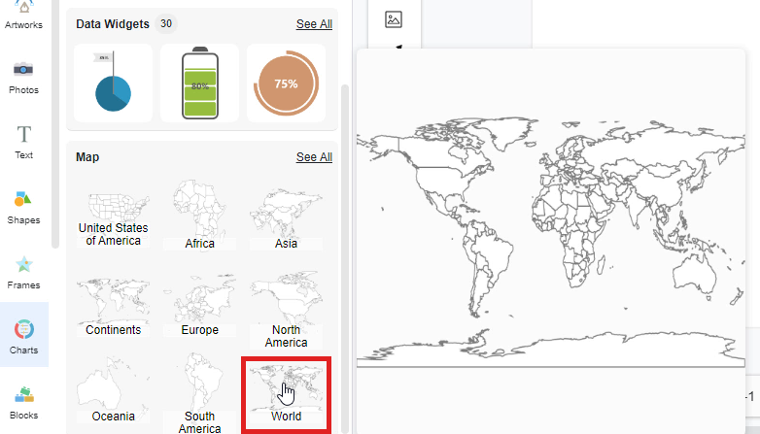Add the World map thumbnail
This screenshot has width=760, height=434.
tap(286, 394)
